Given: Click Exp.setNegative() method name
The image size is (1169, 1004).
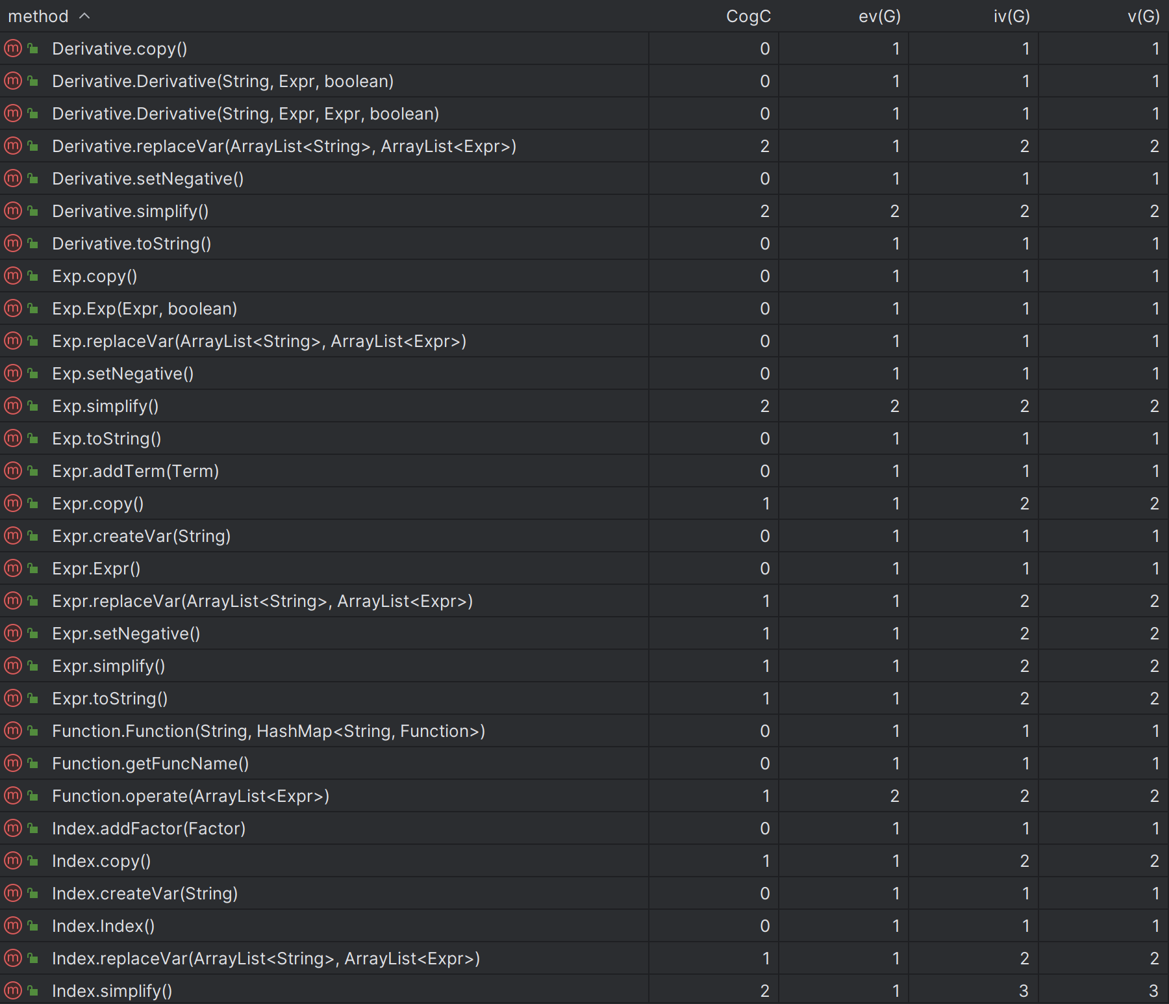Looking at the screenshot, I should pyautogui.click(x=123, y=374).
